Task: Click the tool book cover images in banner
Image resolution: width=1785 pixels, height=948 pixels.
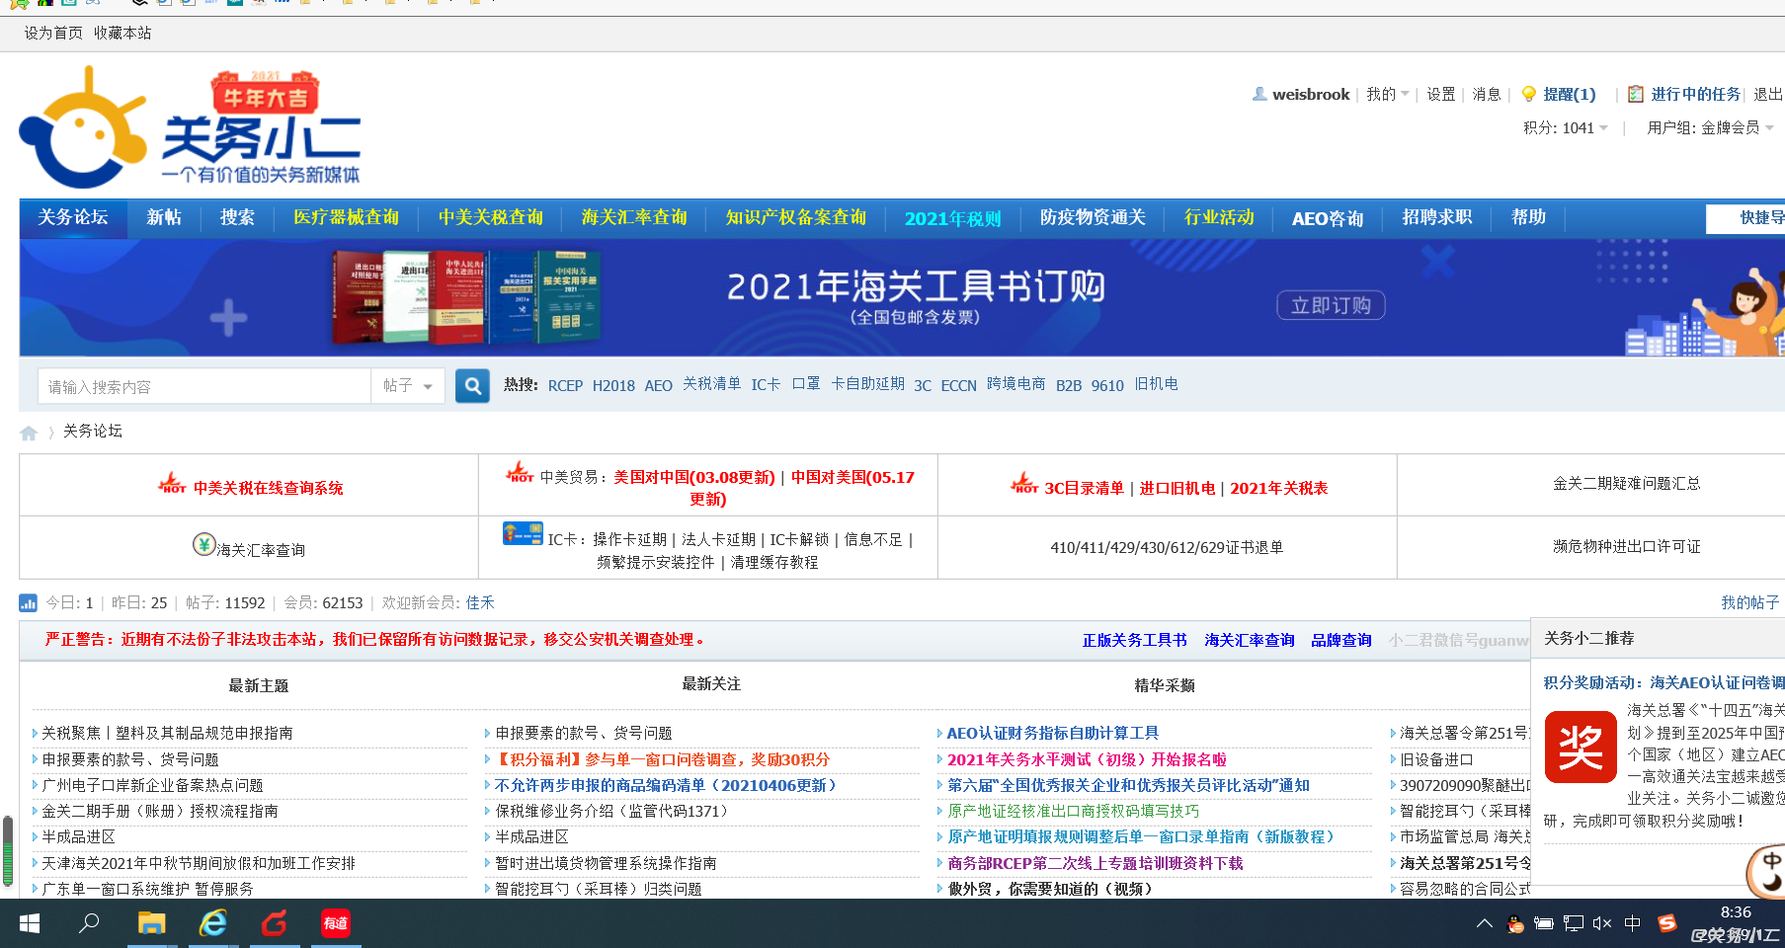Action: (464, 297)
